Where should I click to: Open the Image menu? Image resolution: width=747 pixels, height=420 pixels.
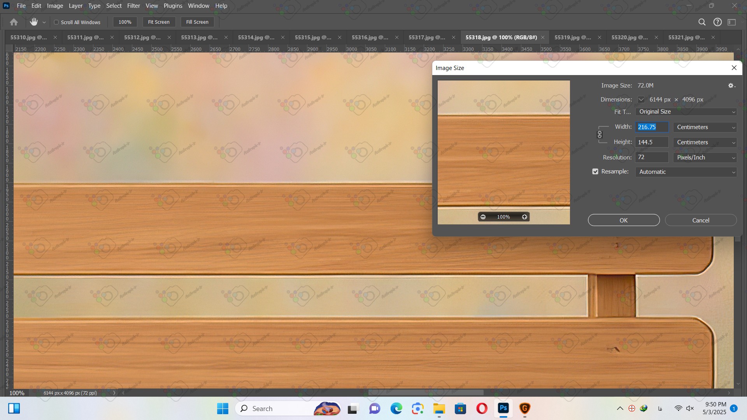click(55, 6)
